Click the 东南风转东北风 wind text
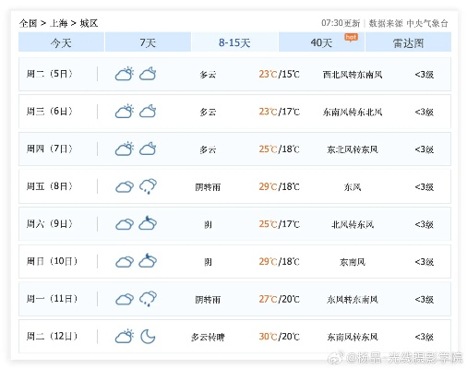The image size is (467, 369). [x=353, y=113]
